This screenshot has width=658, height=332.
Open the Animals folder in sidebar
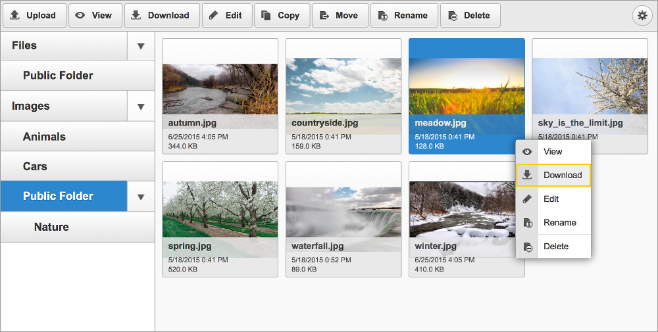coord(44,137)
